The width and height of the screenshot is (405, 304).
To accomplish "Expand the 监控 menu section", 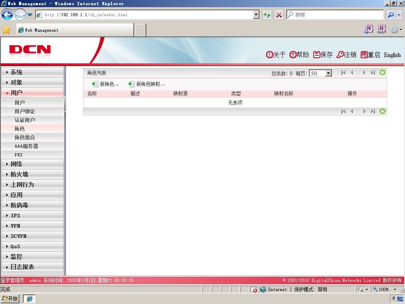I will 32,256.
